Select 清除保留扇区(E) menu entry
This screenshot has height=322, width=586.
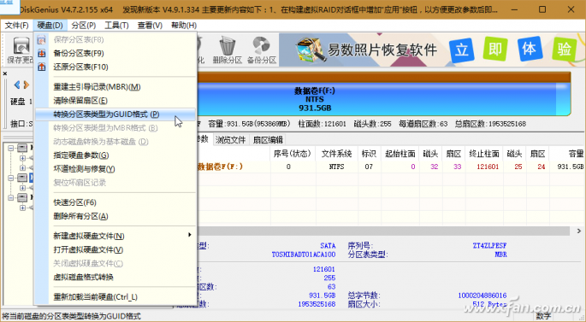click(115, 101)
